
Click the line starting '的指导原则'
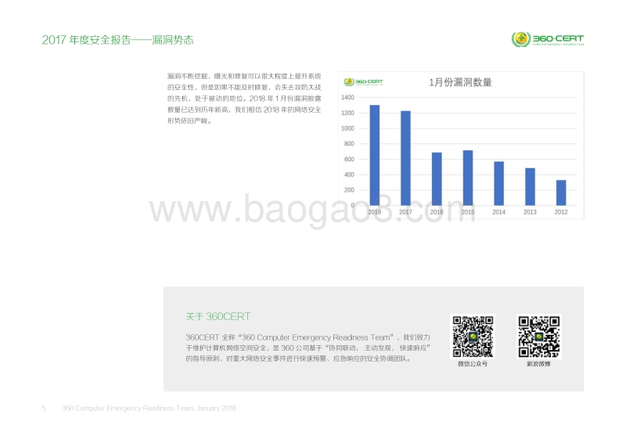click(299, 358)
